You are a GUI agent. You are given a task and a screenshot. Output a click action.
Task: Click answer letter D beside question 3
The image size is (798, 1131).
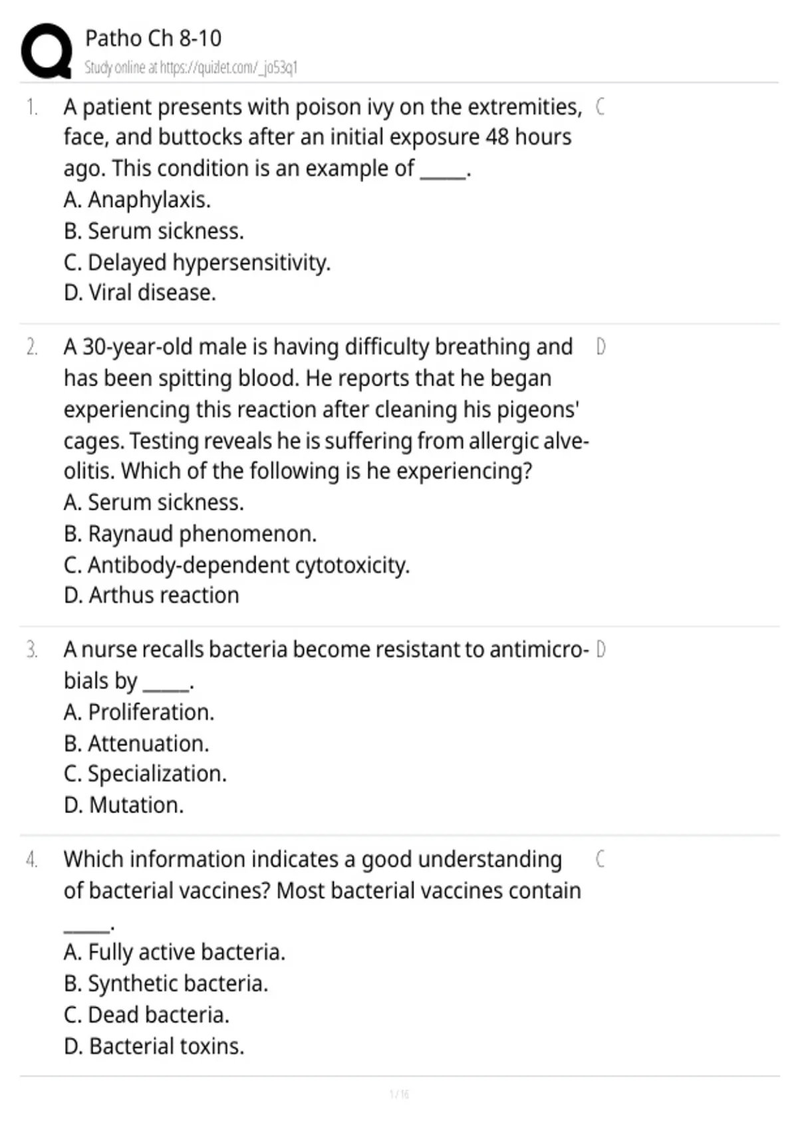pos(600,649)
